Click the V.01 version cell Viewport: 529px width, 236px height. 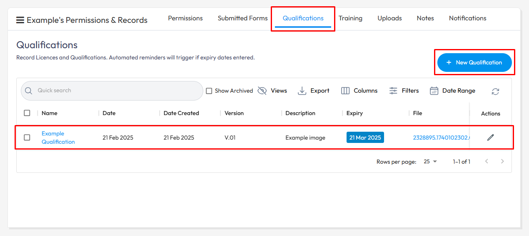click(230, 138)
